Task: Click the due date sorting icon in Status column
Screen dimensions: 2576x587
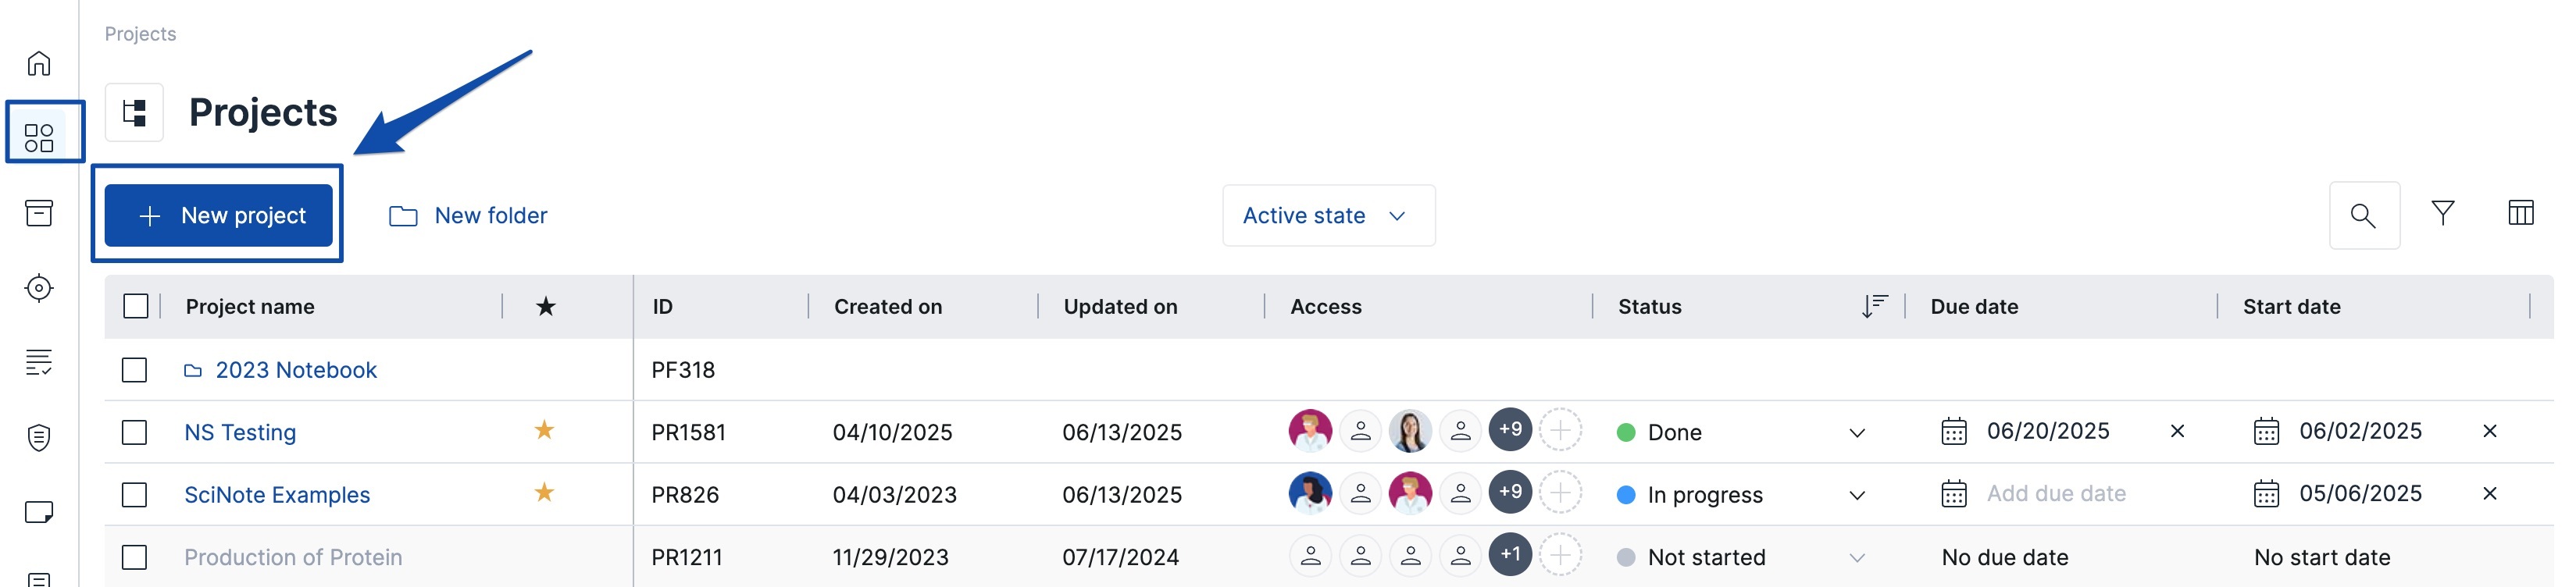Action: (x=1874, y=306)
